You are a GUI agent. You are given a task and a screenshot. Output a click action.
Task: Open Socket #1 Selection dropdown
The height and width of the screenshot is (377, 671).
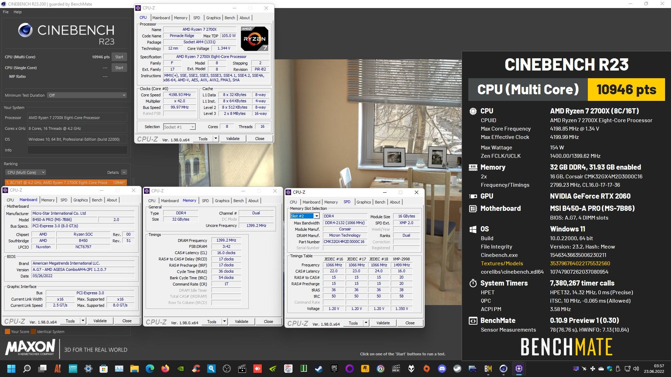tap(179, 127)
